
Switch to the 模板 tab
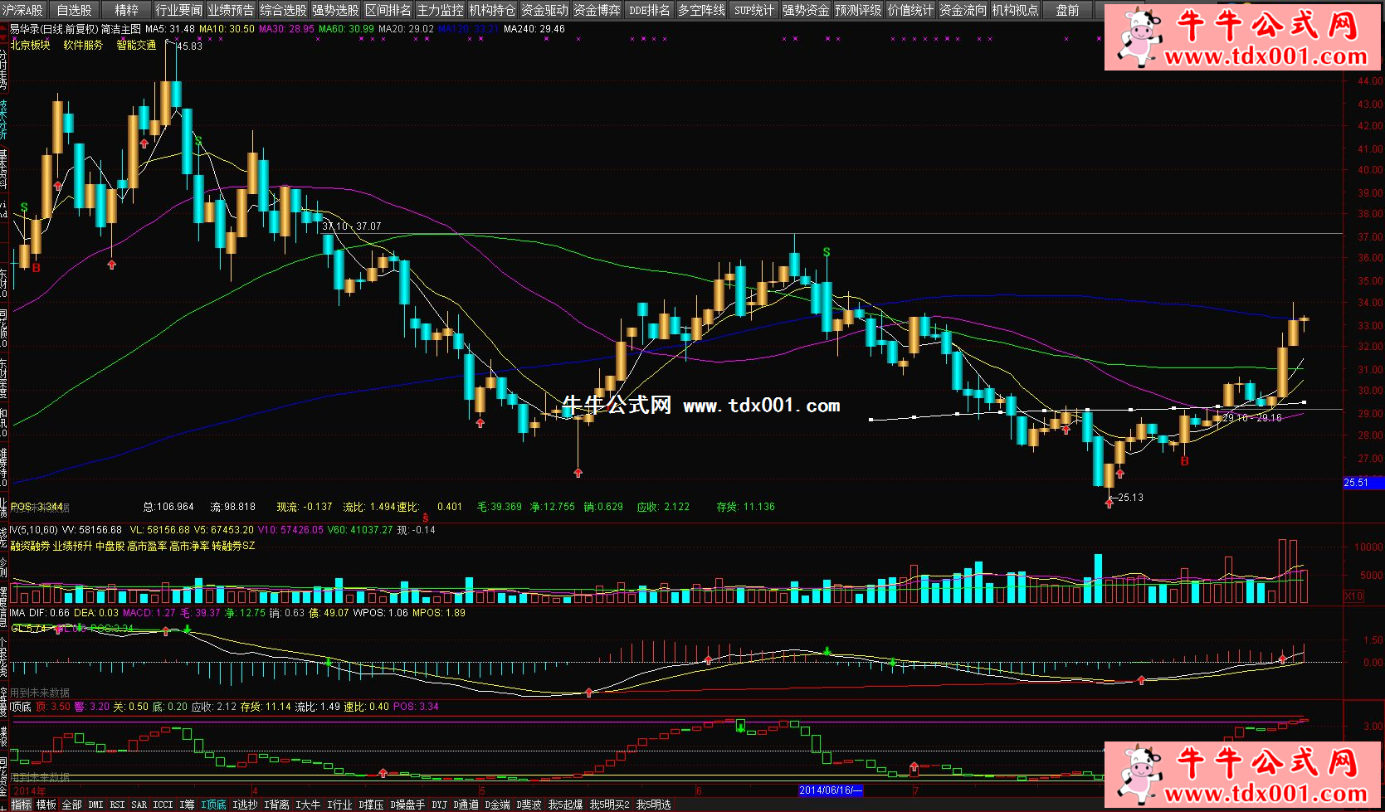click(46, 805)
